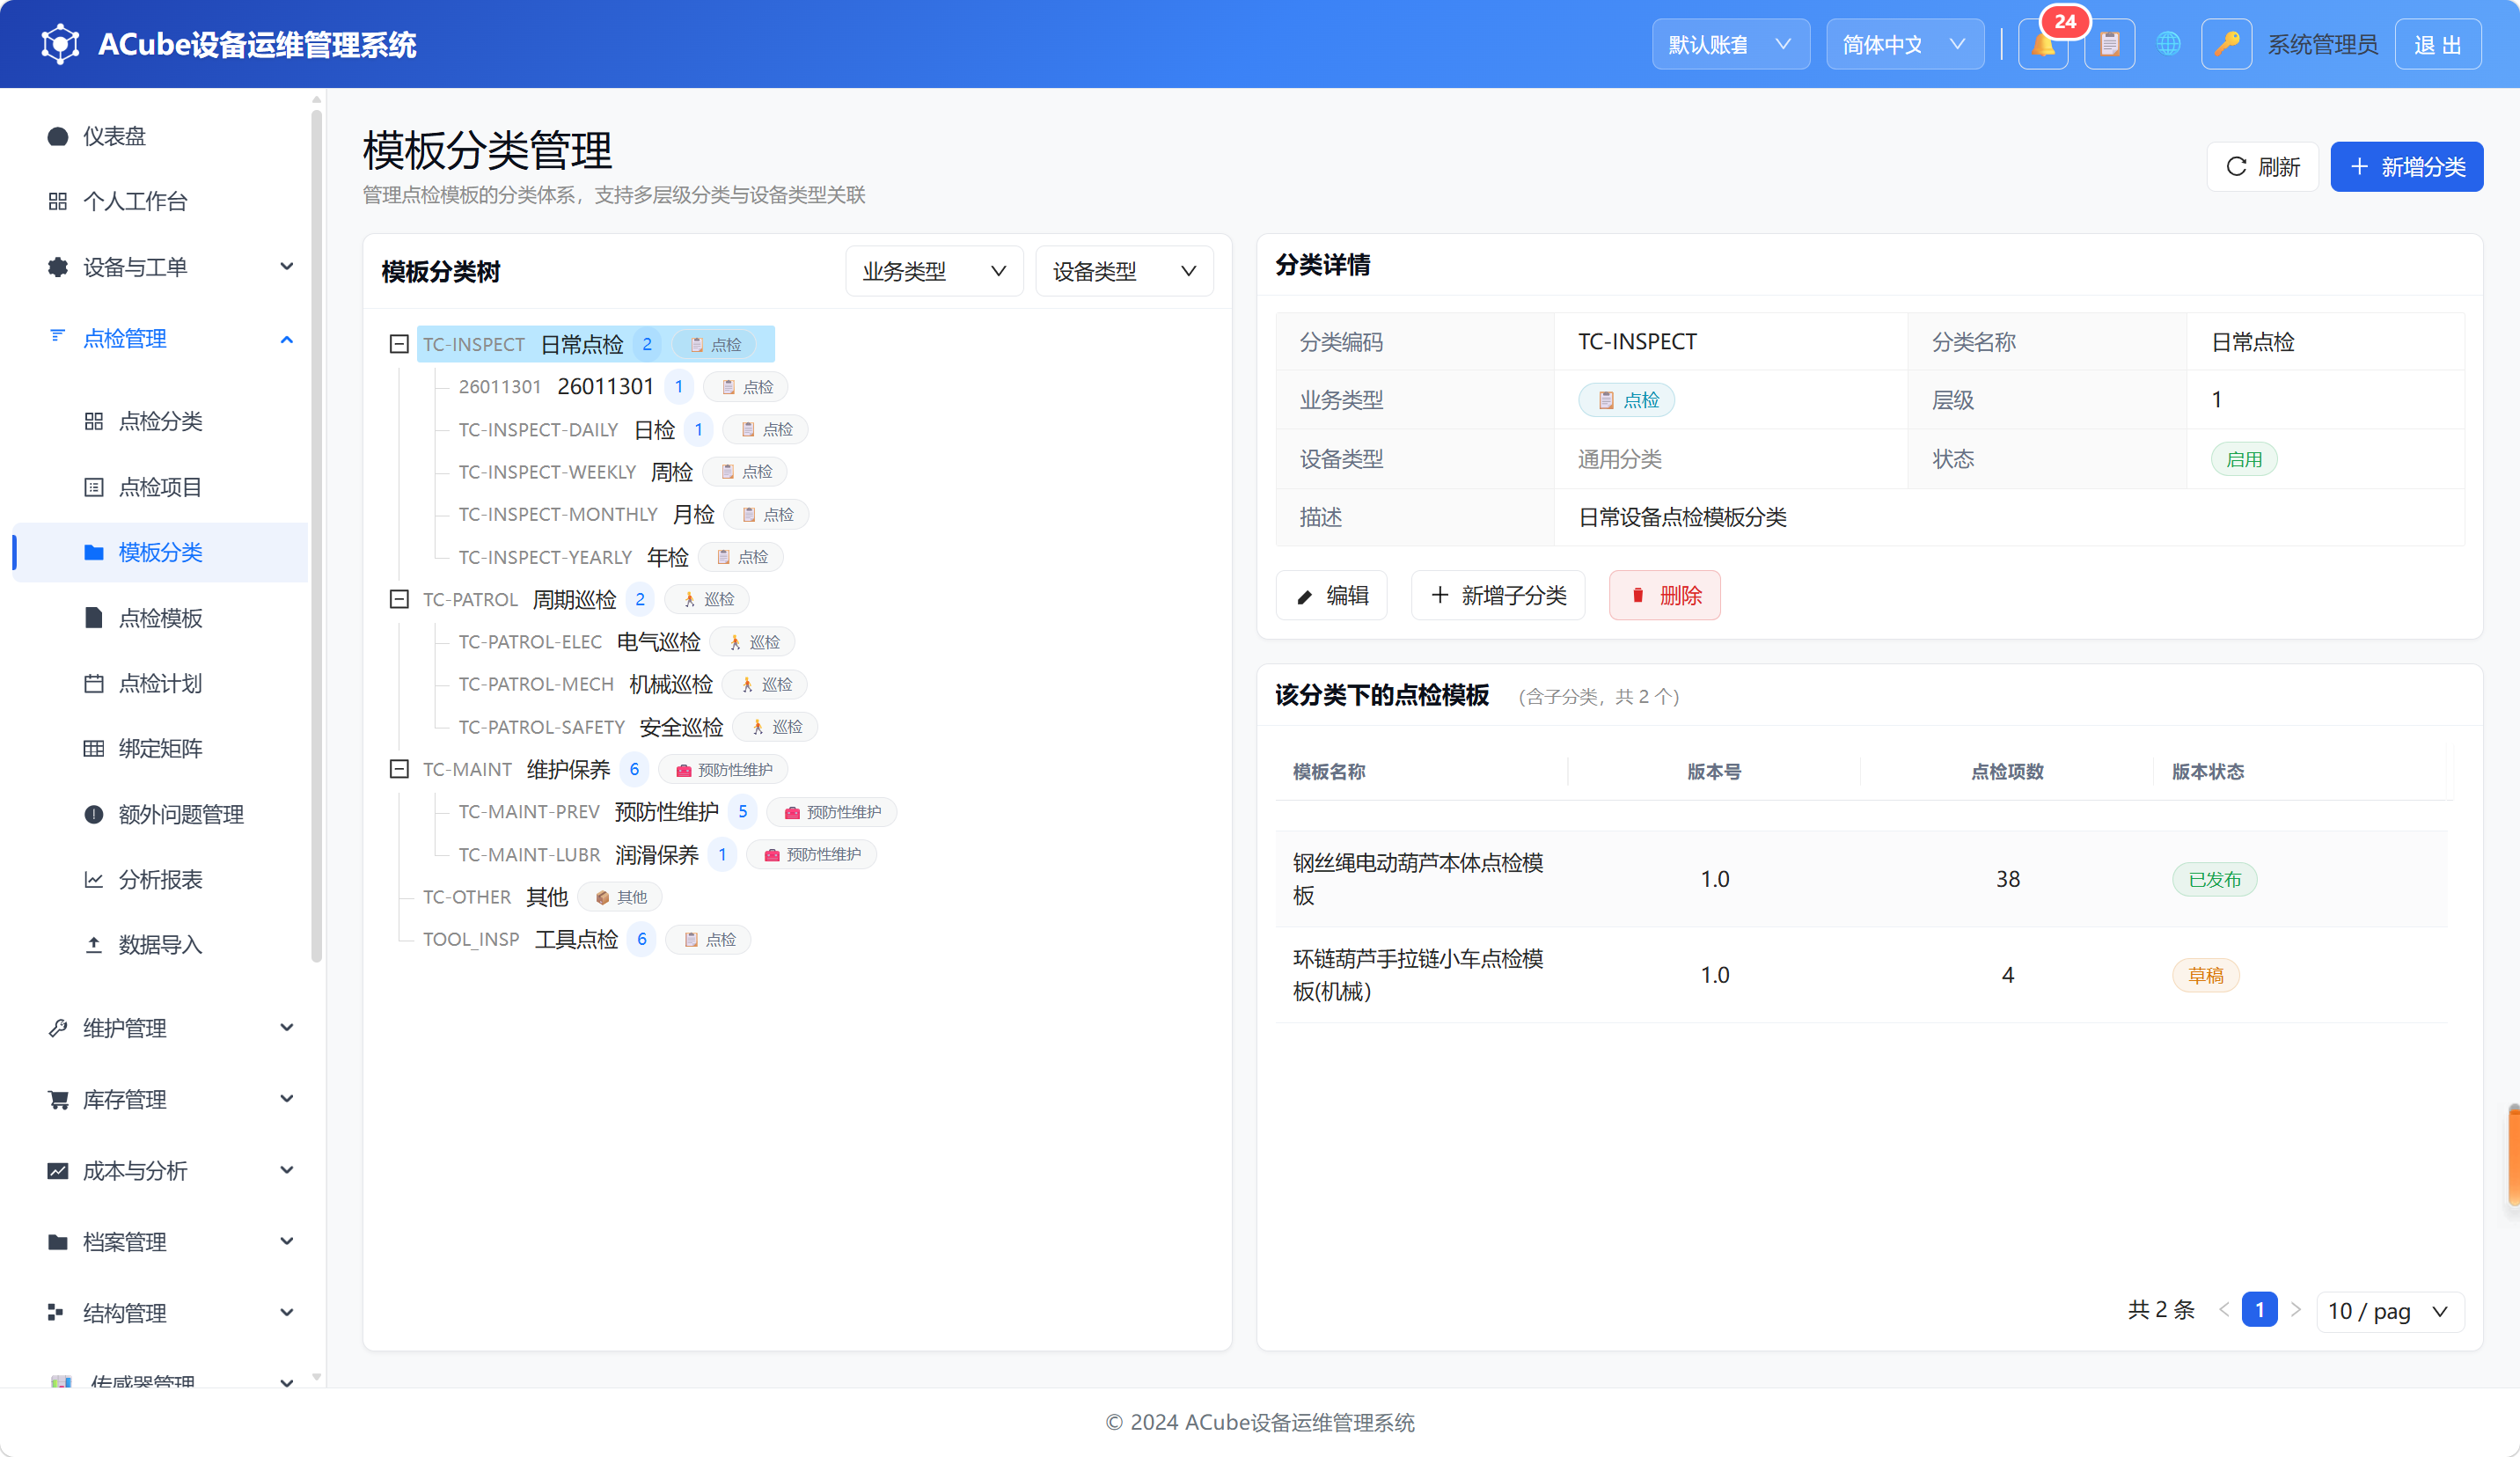The image size is (2520, 1457).
Task: Click the 刷新 button
Action: pos(2262,167)
